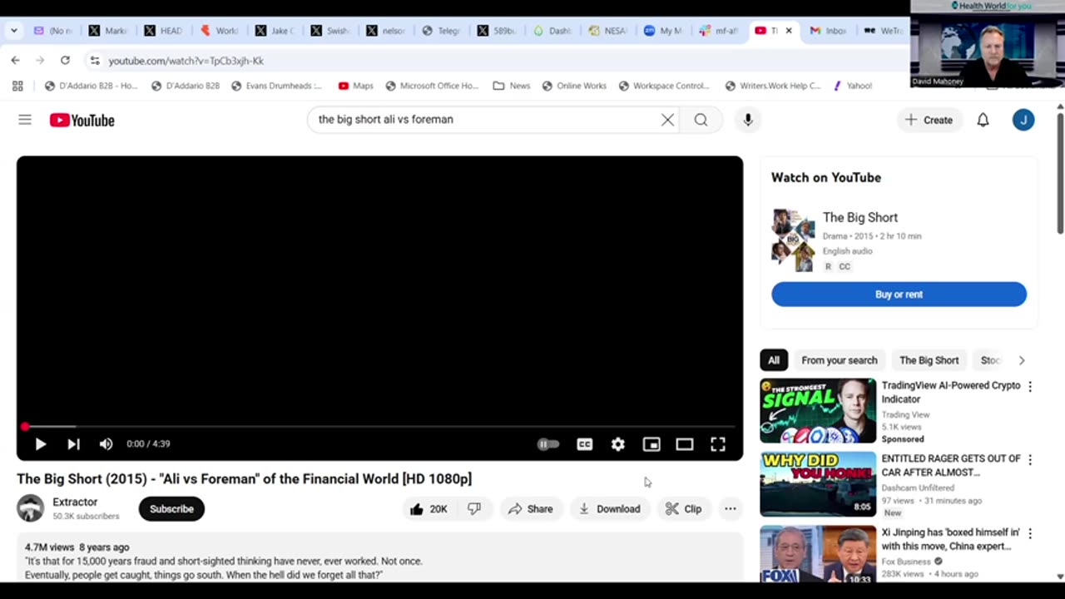Download the video
The height and width of the screenshot is (599, 1065).
pos(610,509)
